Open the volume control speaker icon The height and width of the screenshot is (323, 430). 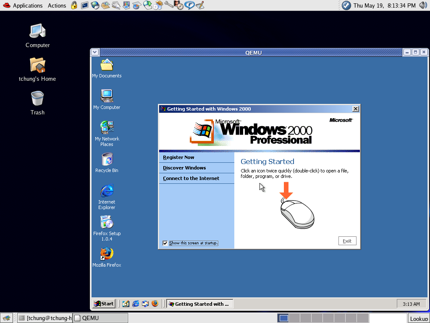[422, 5]
